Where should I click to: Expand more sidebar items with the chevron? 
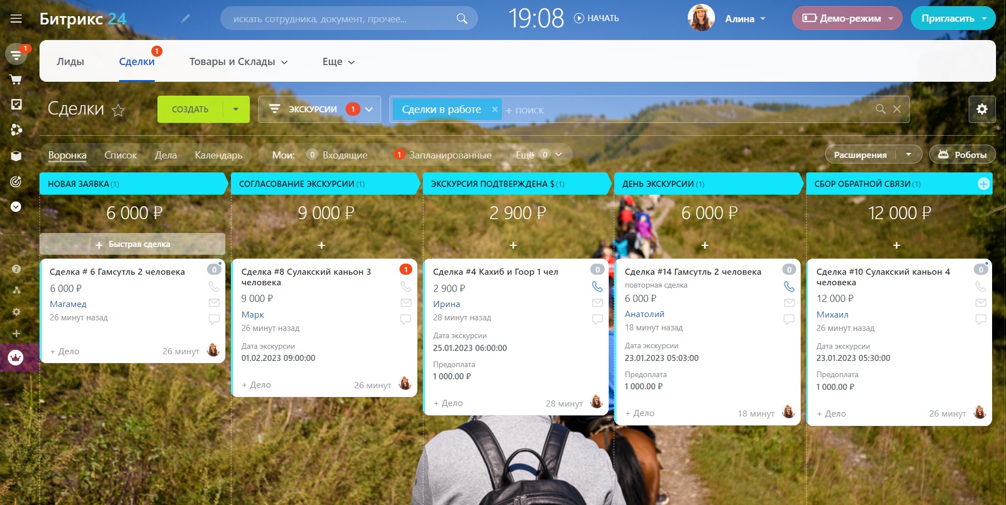(16, 207)
